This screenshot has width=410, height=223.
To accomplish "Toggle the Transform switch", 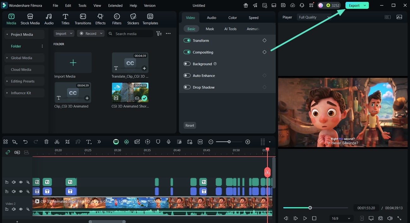I will (x=187, y=40).
